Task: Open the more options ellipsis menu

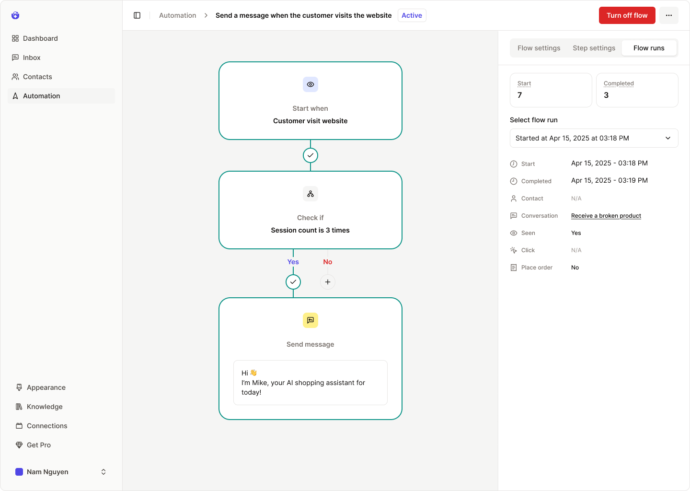Action: point(669,15)
